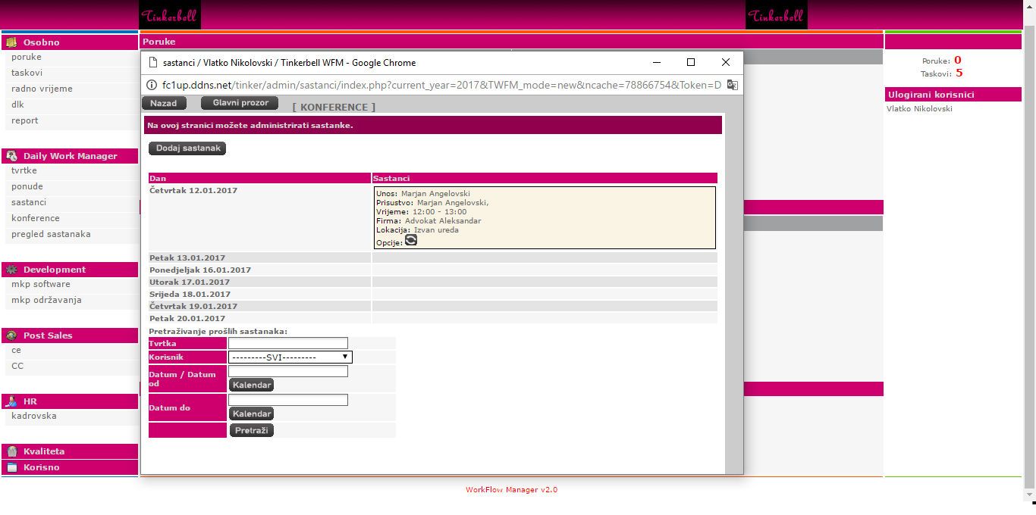Screen dimensions: 1036x515
Task: Click the Glavni prozor button
Action: coord(240,103)
